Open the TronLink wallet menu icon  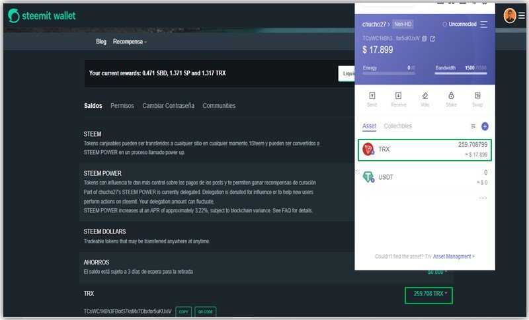484,24
